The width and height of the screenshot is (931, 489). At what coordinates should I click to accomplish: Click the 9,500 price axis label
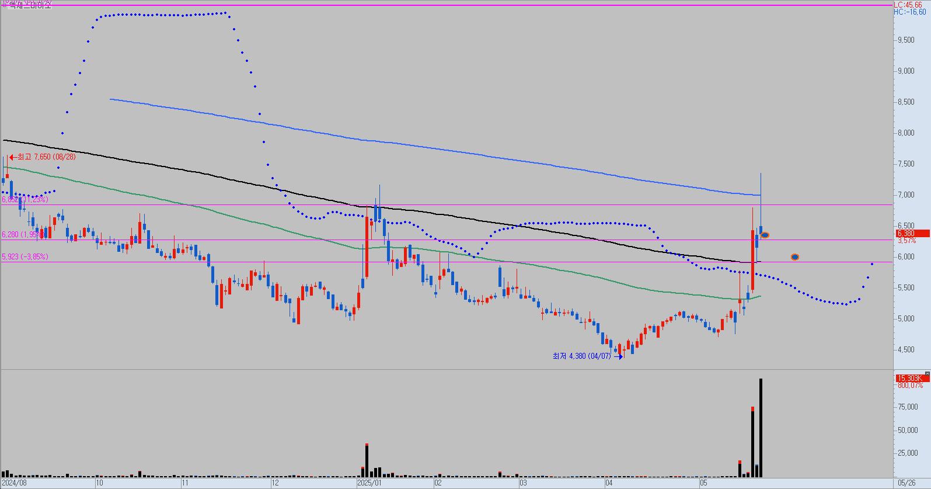(x=906, y=40)
